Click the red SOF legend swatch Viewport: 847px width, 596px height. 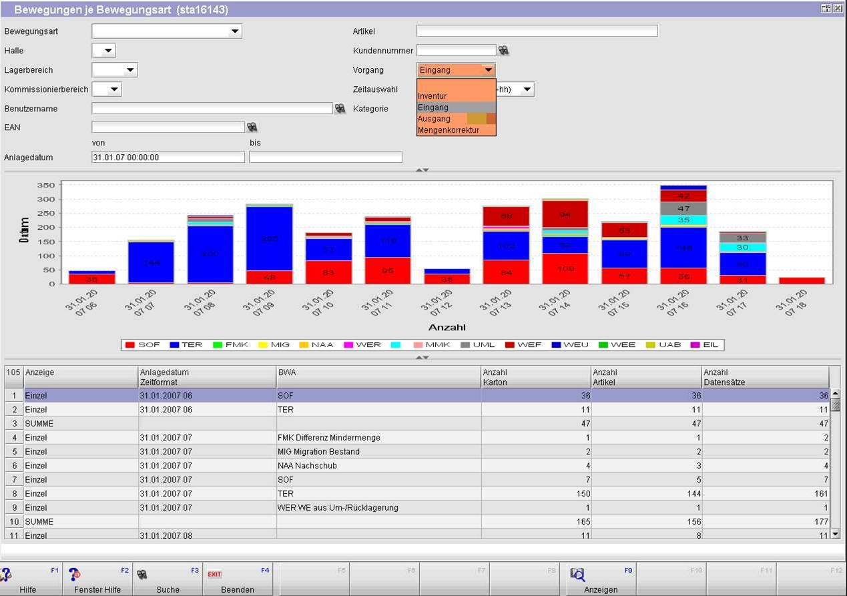pyautogui.click(x=130, y=345)
